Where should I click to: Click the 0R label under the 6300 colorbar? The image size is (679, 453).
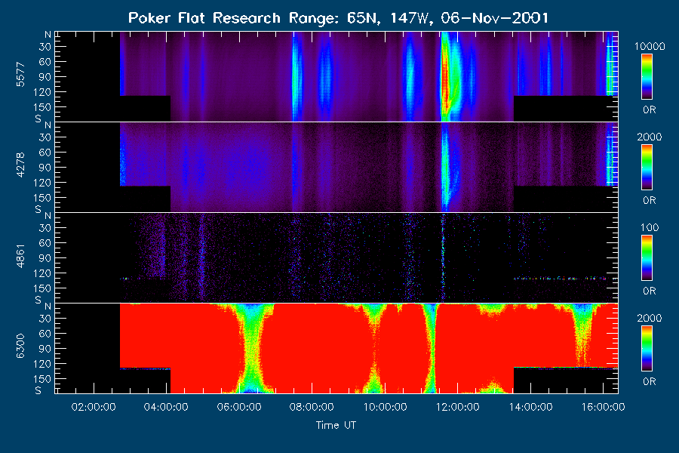point(649,381)
